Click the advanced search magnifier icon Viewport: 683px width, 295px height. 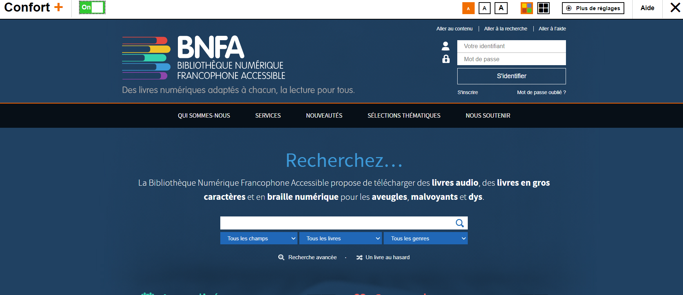click(x=281, y=257)
